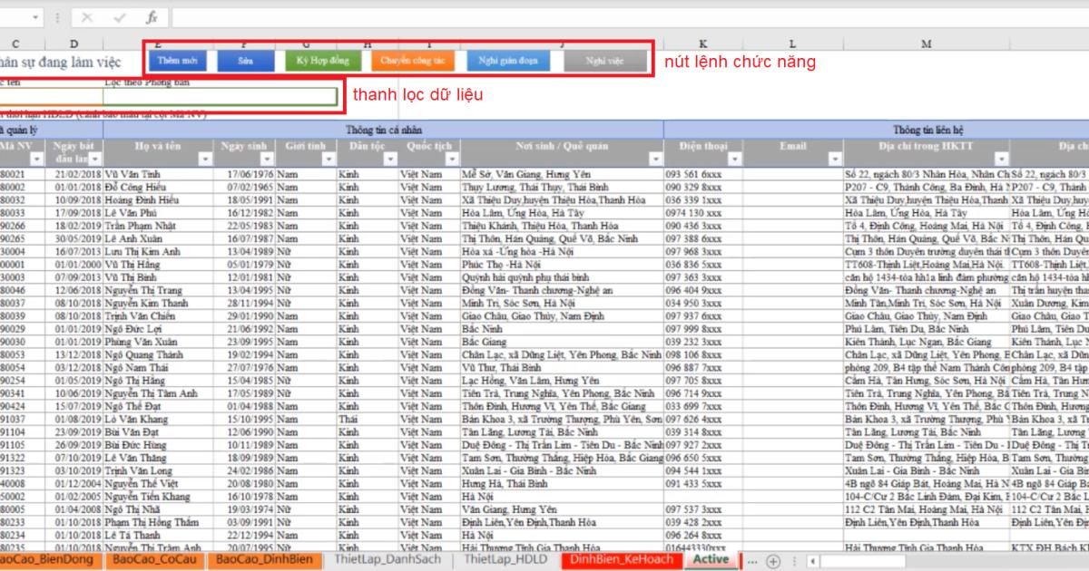This screenshot has height=571, width=1089.
Task: Click the Cancel (X) icon in formula bar
Action: [x=88, y=16]
